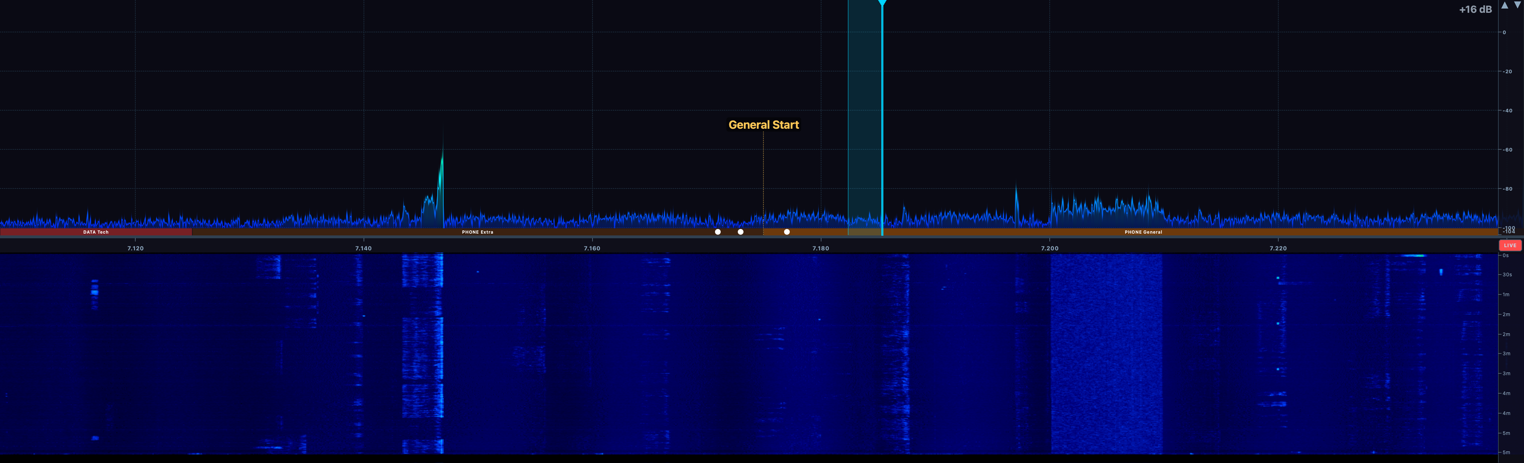Click the General Start marker label

coord(763,124)
